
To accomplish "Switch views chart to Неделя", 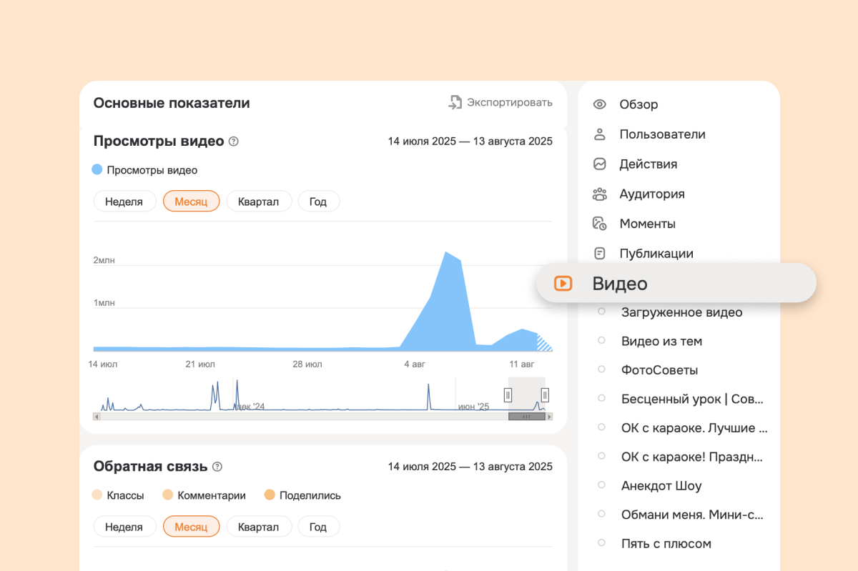I will [124, 202].
